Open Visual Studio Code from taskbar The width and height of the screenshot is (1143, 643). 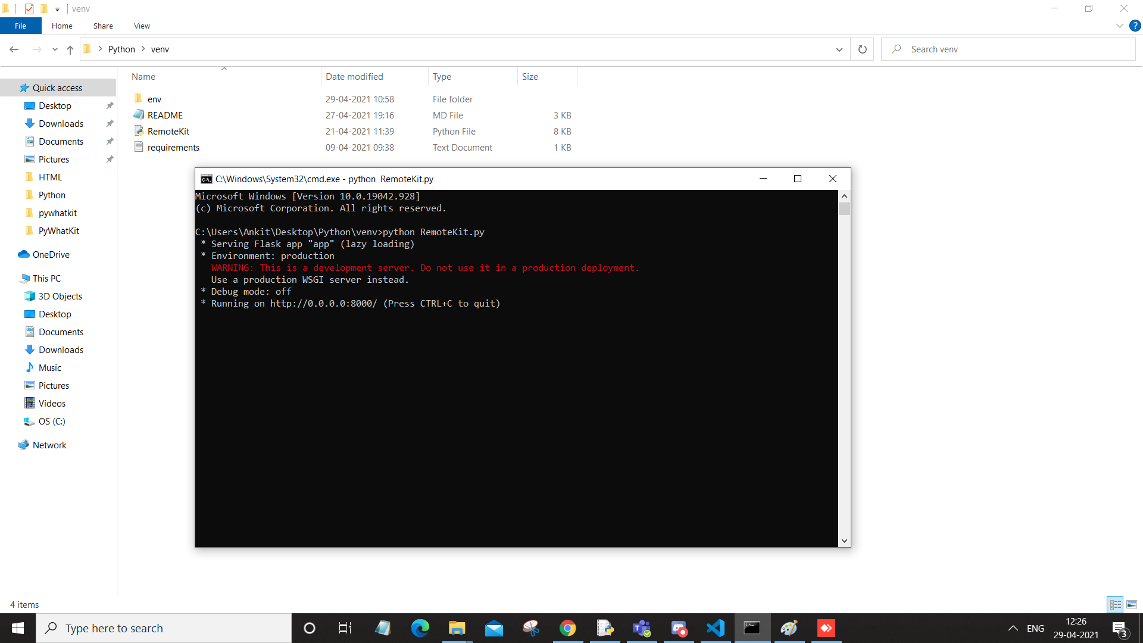[716, 628]
